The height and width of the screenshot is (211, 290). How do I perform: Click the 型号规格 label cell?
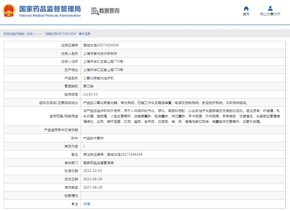point(42,94)
